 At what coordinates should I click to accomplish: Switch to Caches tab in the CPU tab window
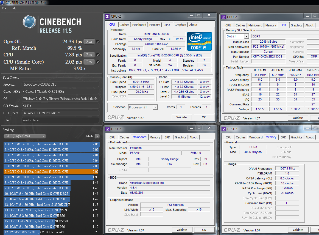click(x=124, y=25)
